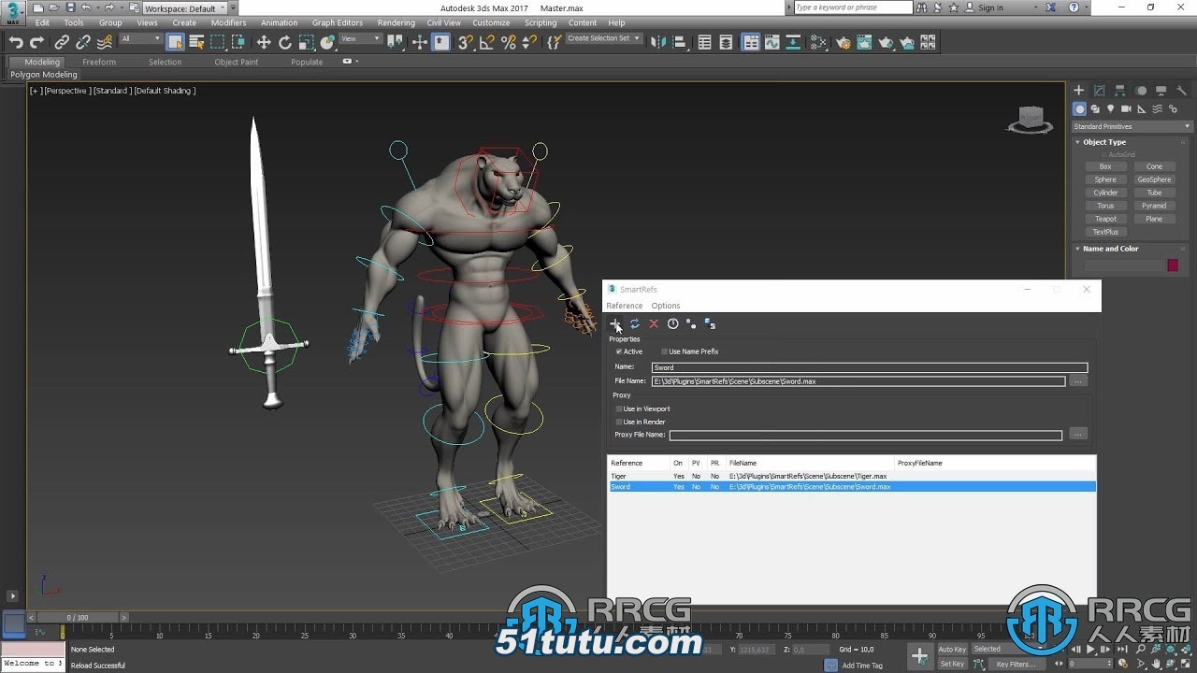Select the Select and Link tool
Image resolution: width=1197 pixels, height=673 pixels.
(x=62, y=42)
